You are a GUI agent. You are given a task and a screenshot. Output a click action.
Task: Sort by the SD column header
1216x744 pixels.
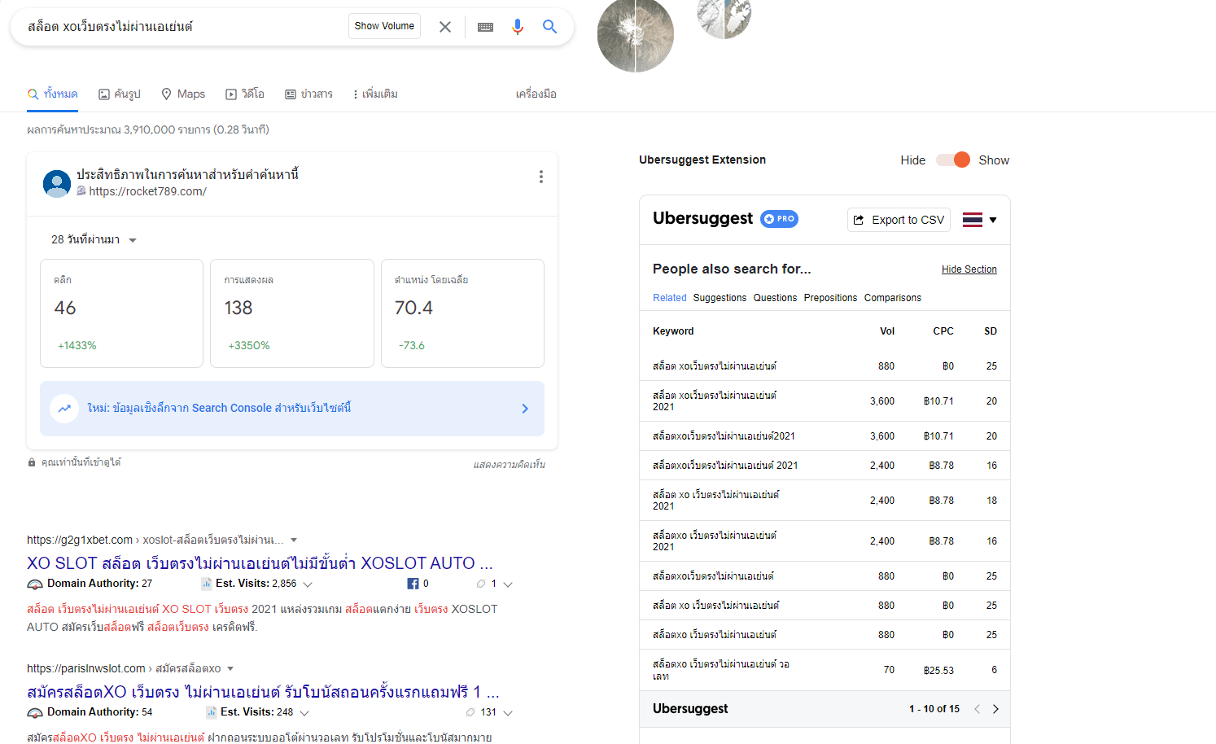(991, 331)
